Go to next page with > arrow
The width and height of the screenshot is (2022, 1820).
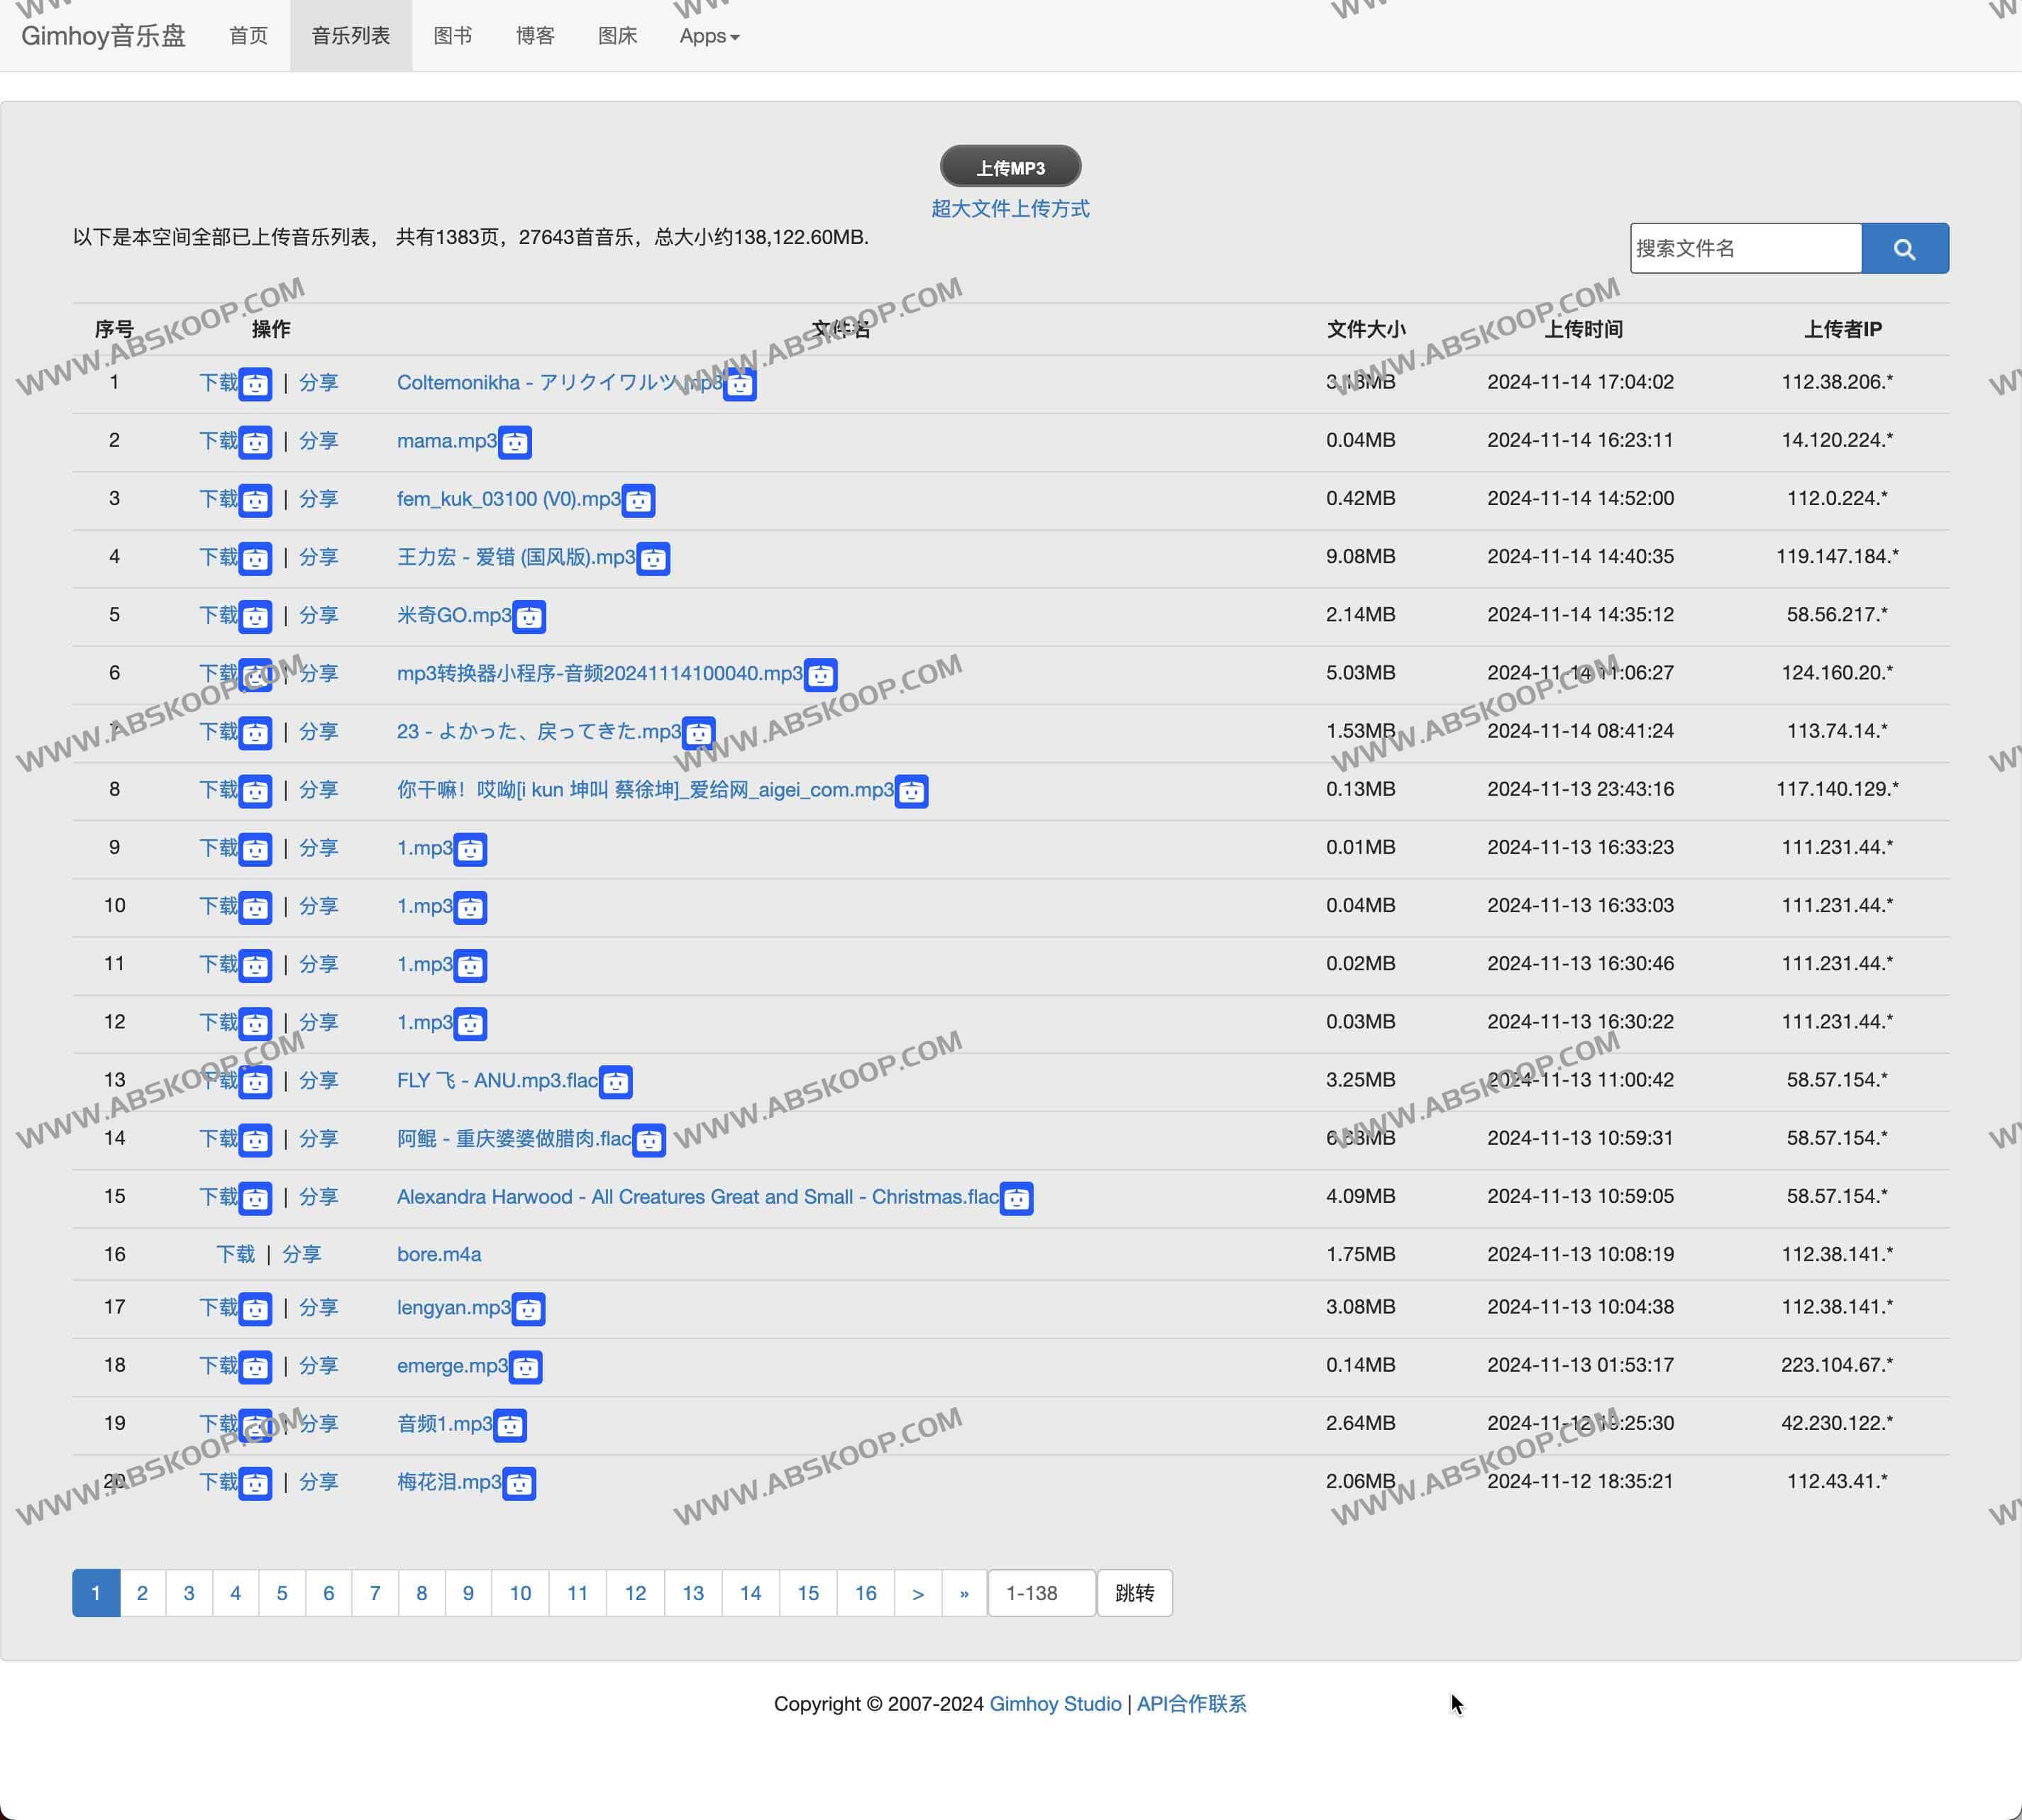(x=917, y=1593)
